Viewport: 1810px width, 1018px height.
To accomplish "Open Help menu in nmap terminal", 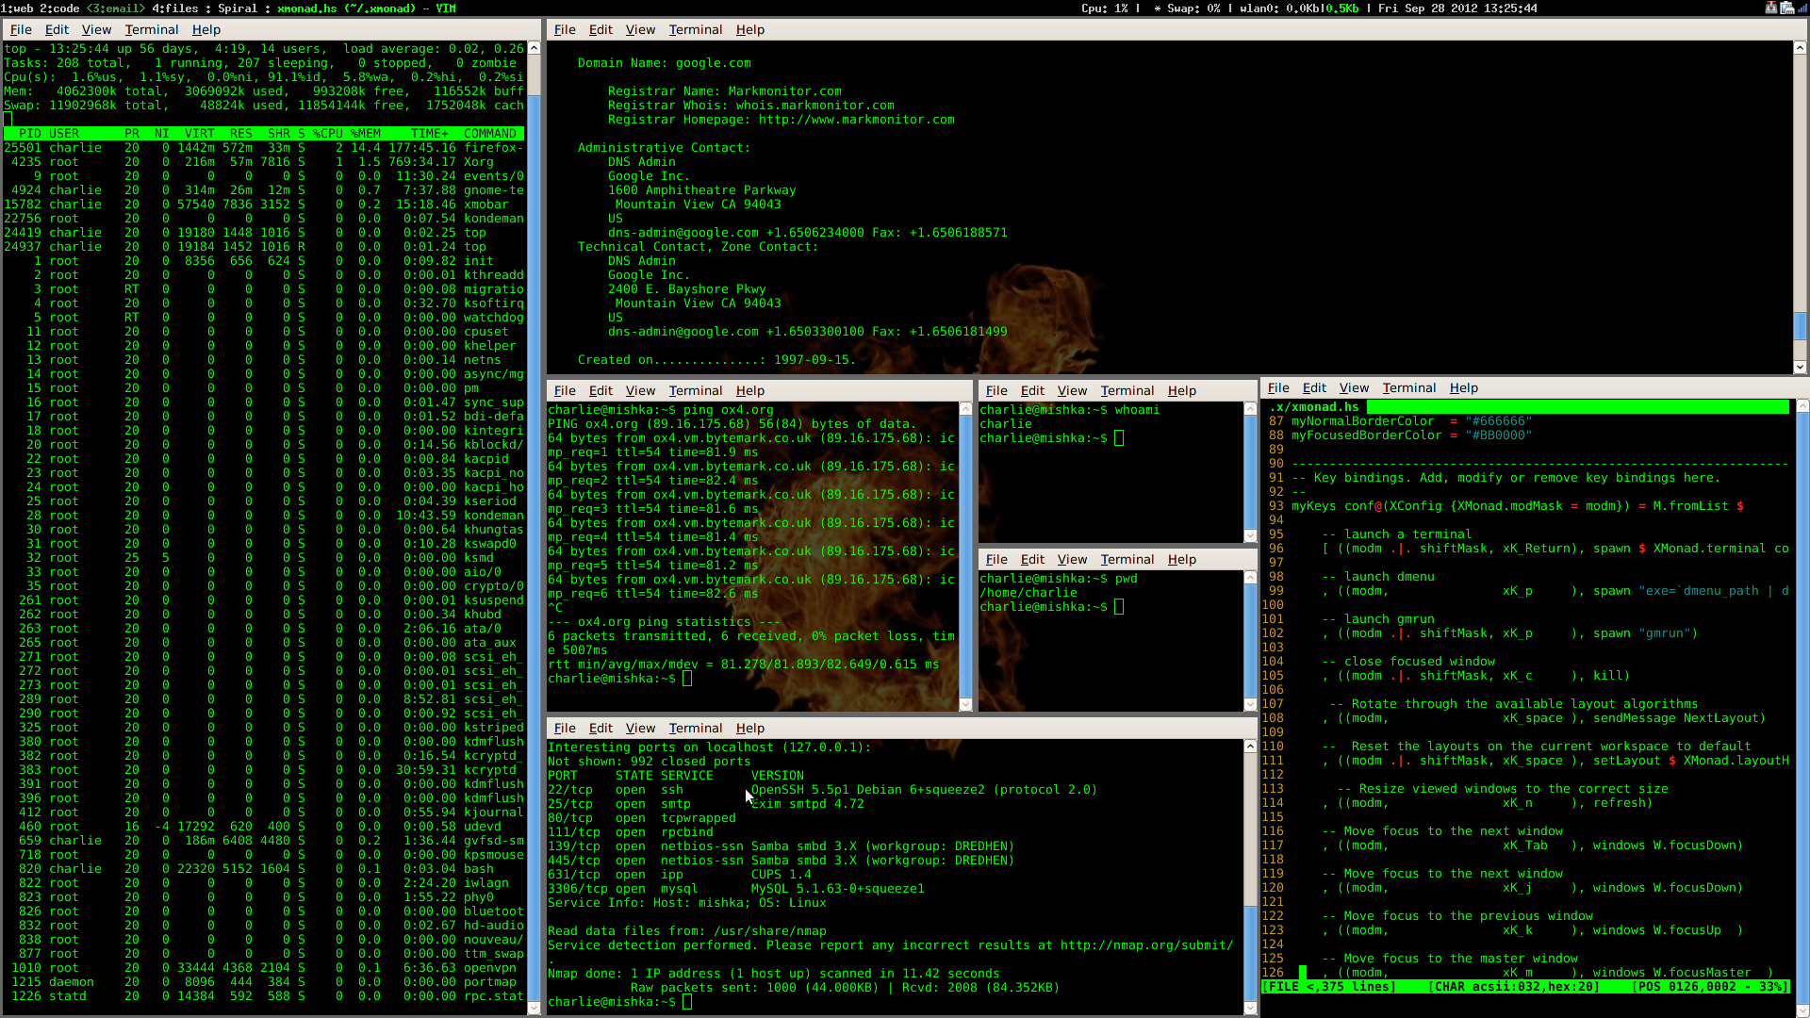I will 749,728.
